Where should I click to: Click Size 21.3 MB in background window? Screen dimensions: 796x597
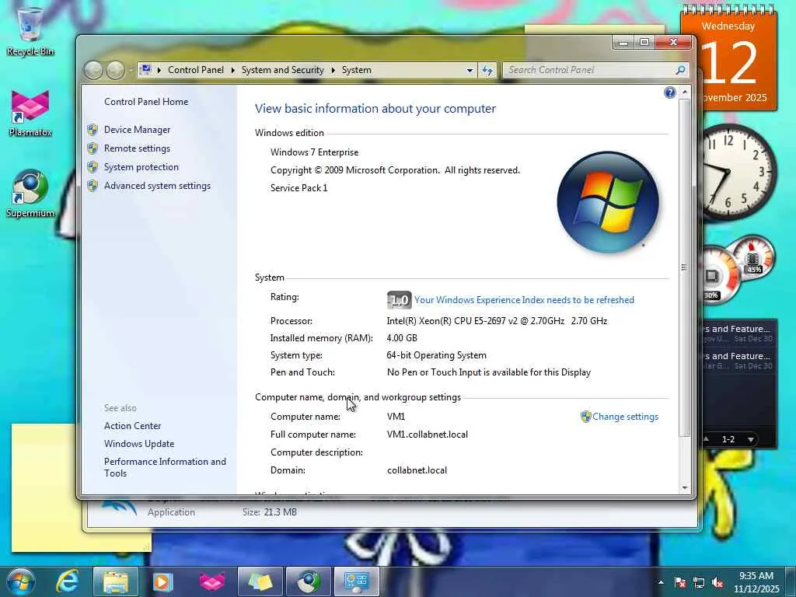(x=270, y=512)
